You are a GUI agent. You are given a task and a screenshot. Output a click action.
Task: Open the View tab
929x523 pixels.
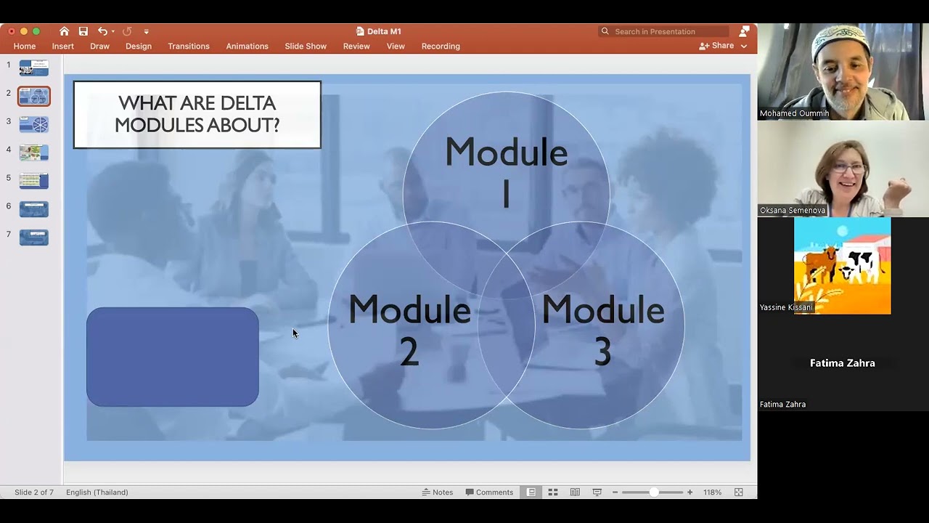[396, 46]
